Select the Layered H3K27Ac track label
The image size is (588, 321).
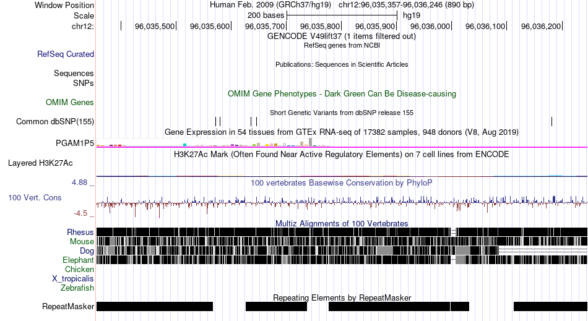40,163
